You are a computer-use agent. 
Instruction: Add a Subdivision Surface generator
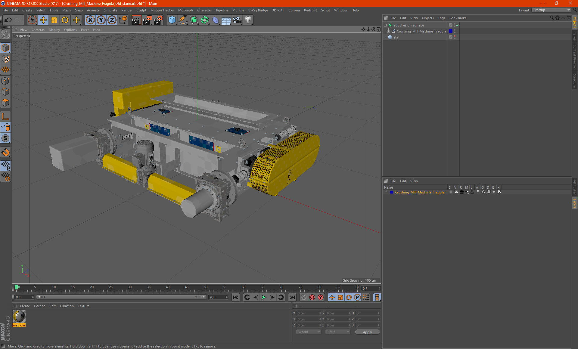point(194,20)
